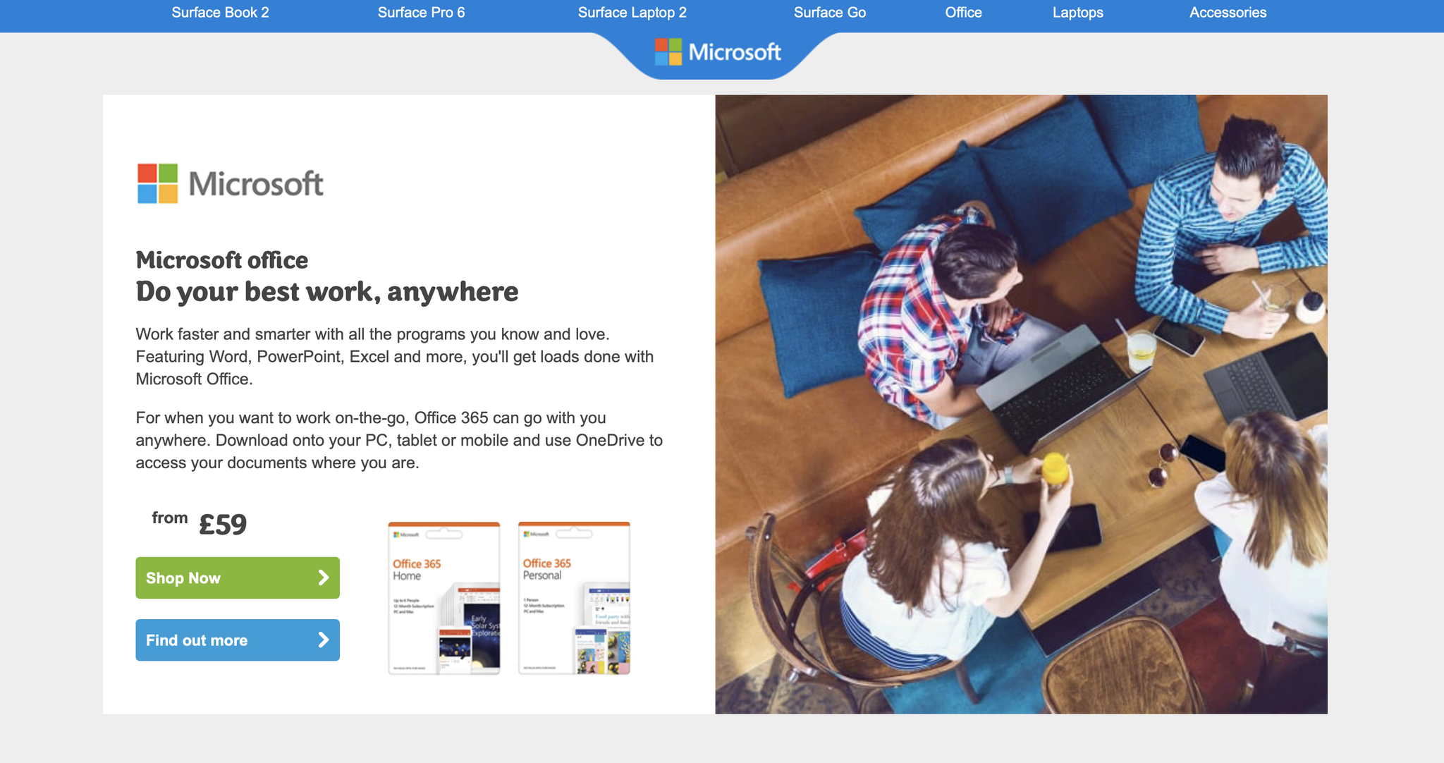Screen dimensions: 1444x763
Task: Open the Office navigation link
Action: coord(963,13)
